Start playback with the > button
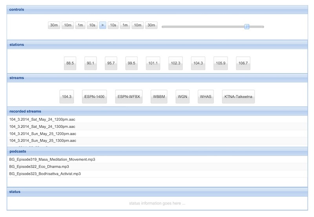Screen dimensions: 314x217 click(102, 25)
